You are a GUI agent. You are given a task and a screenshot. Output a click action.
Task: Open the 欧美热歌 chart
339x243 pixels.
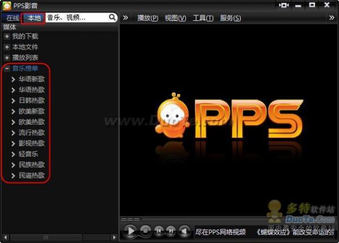[32, 122]
